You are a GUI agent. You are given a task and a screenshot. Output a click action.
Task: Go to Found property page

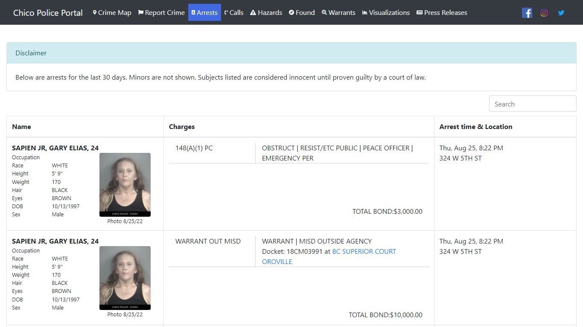point(302,12)
